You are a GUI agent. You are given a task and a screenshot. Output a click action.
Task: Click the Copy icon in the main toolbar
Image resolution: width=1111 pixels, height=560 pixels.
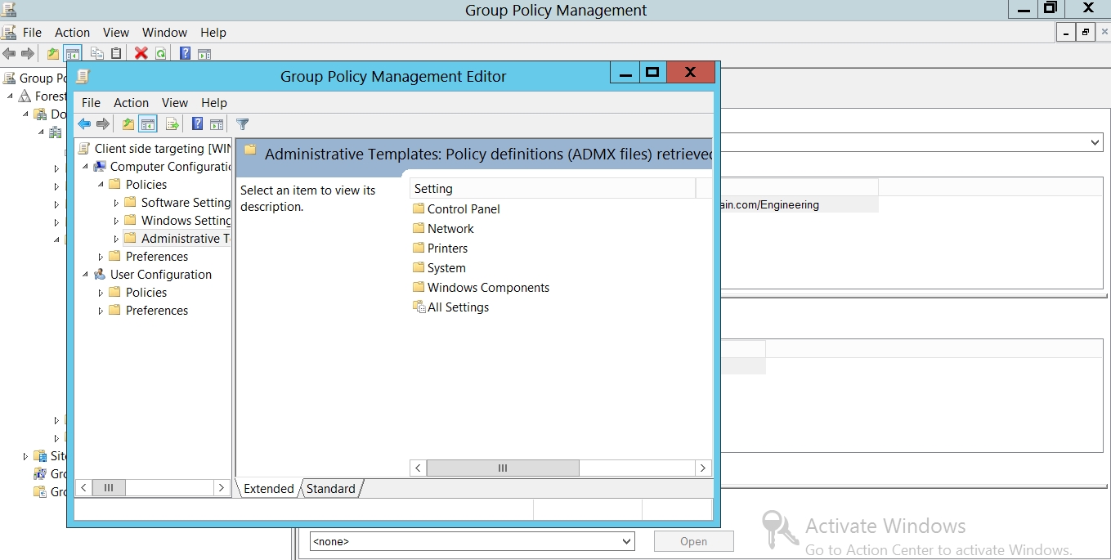pyautogui.click(x=96, y=54)
